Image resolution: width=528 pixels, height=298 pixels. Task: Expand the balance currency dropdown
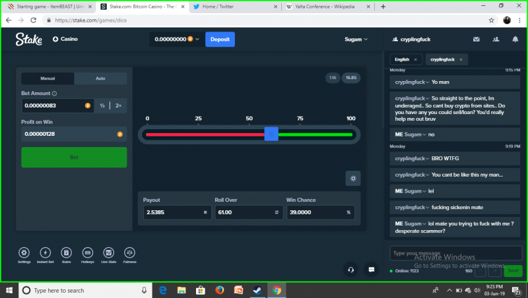tap(197, 40)
